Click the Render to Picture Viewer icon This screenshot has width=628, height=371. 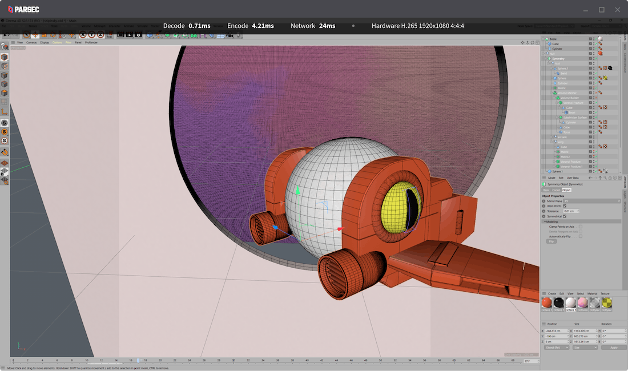[x=130, y=35]
